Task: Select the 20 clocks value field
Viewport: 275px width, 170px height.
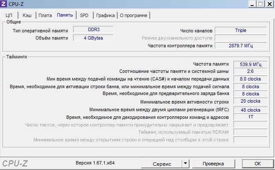Action: [251, 101]
